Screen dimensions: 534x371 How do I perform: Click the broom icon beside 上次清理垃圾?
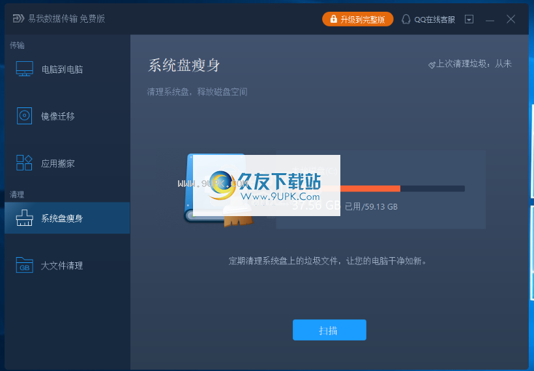pos(432,64)
